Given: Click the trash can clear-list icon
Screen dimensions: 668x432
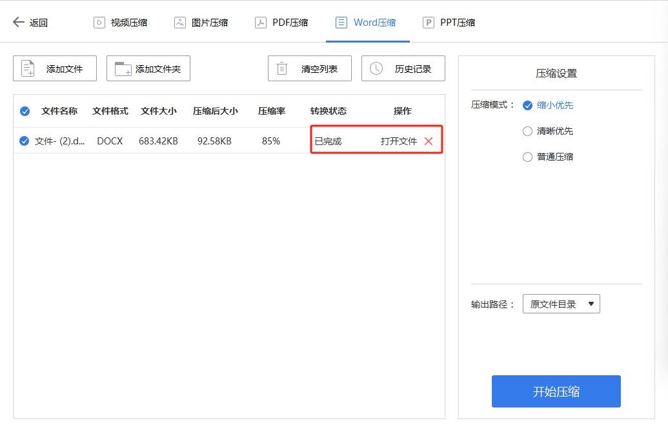Looking at the screenshot, I should click(x=282, y=68).
